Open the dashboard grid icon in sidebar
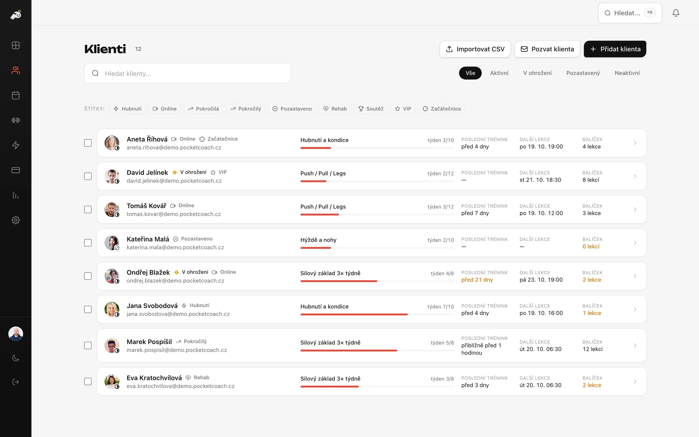This screenshot has width=699, height=437. 16,45
